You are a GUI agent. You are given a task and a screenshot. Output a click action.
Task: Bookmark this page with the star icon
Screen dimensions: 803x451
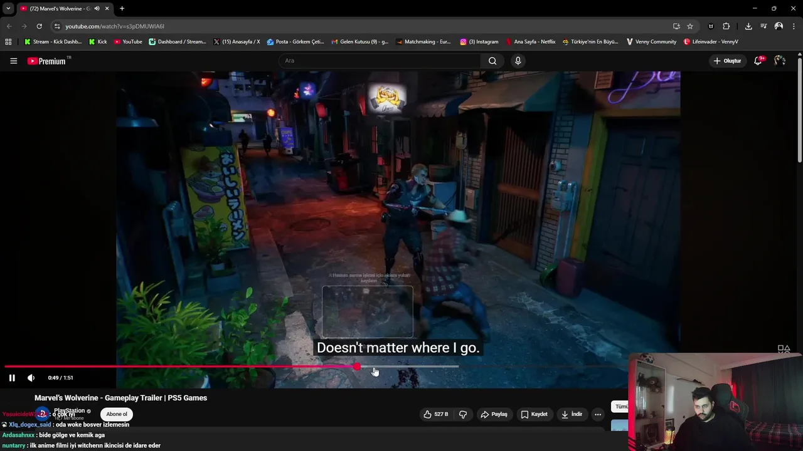[x=690, y=26]
